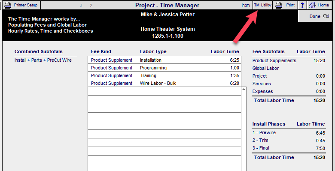Click the 1 - Prewire install phase
The height and width of the screenshot is (171, 335).
[x=264, y=132]
